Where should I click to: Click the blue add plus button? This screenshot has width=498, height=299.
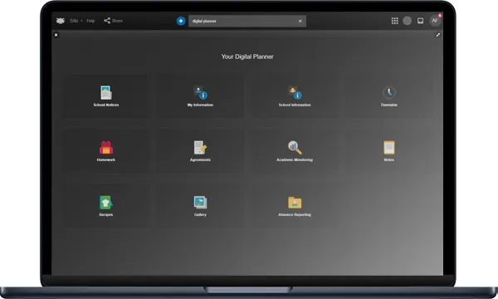coord(181,21)
